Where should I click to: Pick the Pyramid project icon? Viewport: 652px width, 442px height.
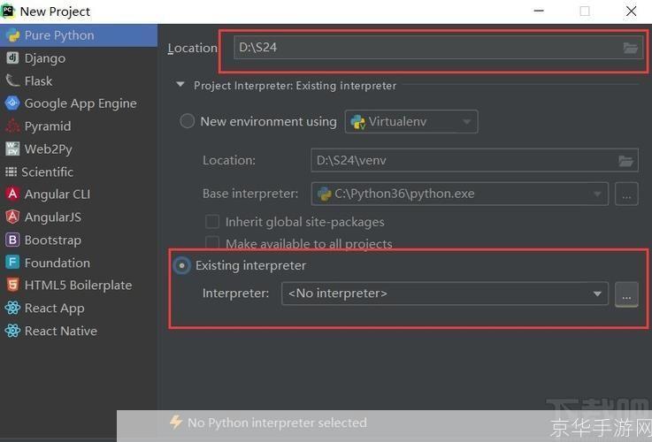12,126
